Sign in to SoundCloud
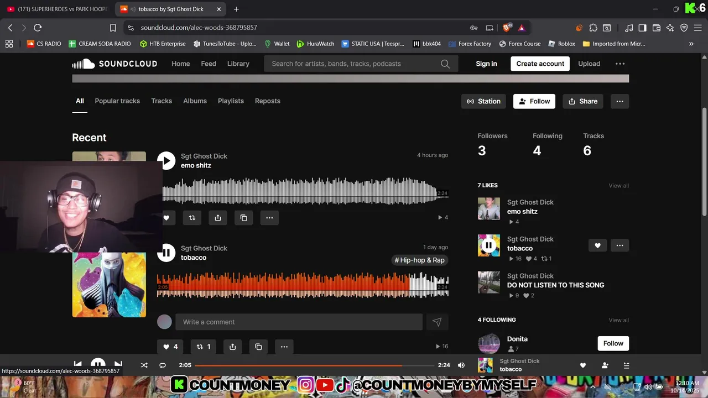 (x=486, y=64)
